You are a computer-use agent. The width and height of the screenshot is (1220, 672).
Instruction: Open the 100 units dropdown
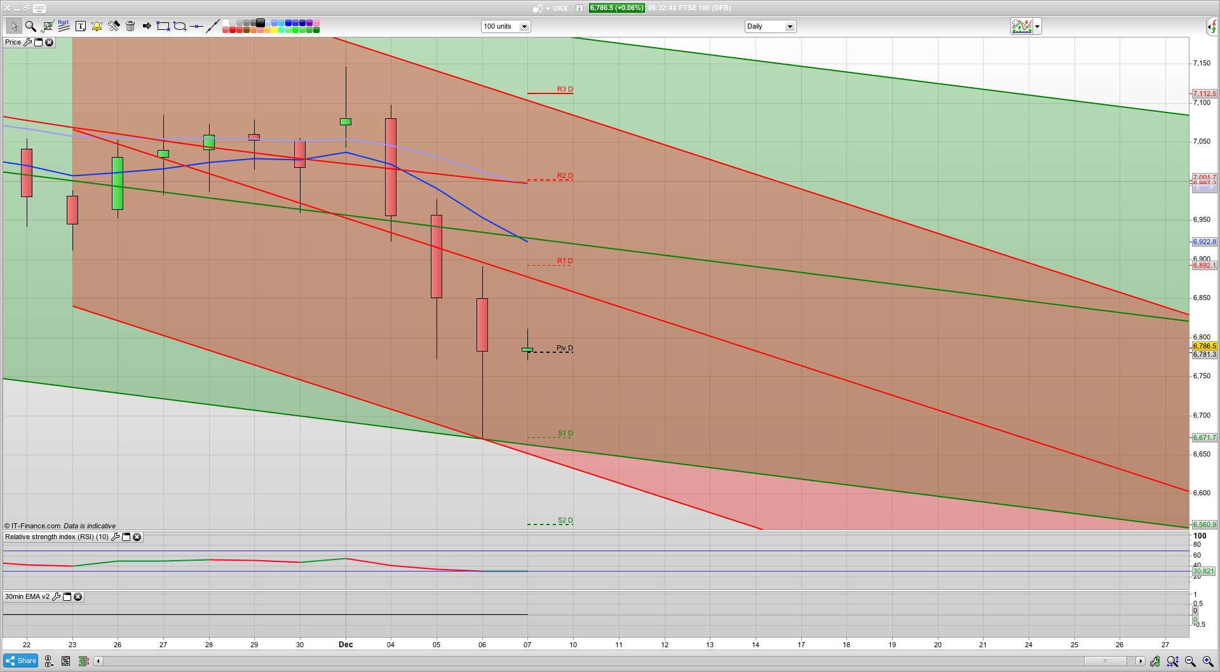tap(524, 26)
